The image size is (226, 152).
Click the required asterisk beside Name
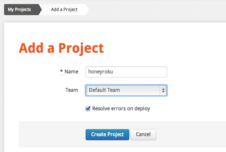[x=61, y=72]
